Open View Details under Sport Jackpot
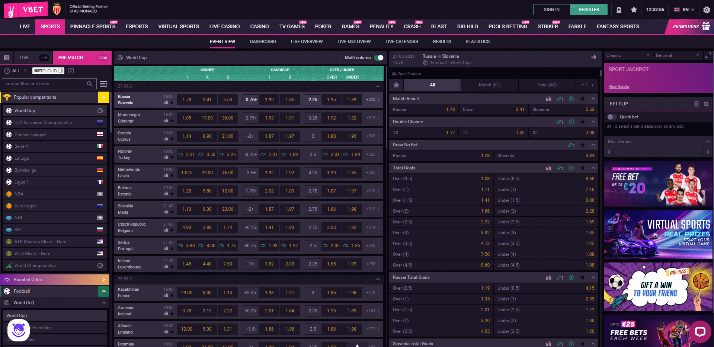 [618, 86]
